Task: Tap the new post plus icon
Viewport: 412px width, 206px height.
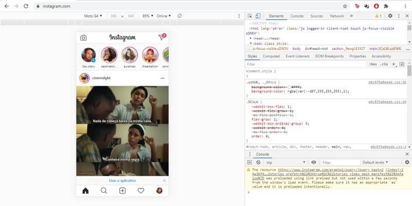Action: point(123,191)
